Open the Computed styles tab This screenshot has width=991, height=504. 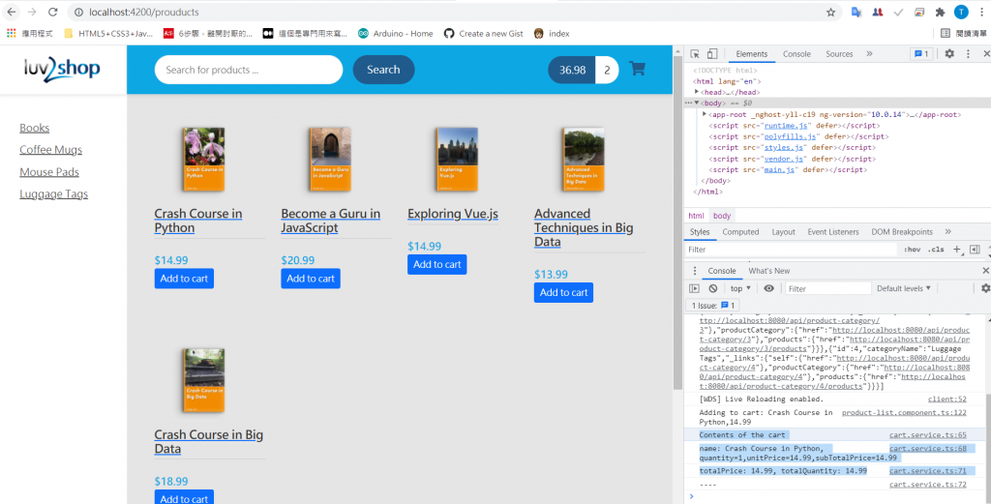[740, 232]
